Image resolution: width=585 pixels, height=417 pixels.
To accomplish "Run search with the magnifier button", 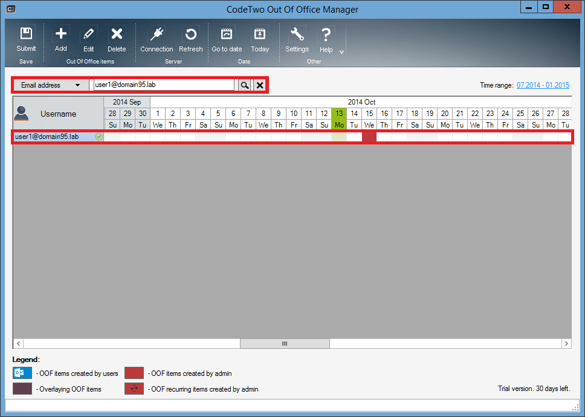I will [245, 85].
